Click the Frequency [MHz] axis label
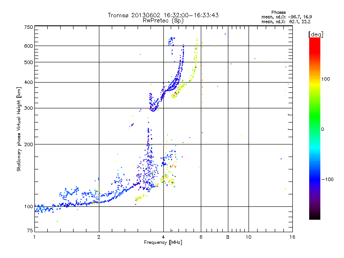Viewport: 344px width, 258px height. click(163, 243)
